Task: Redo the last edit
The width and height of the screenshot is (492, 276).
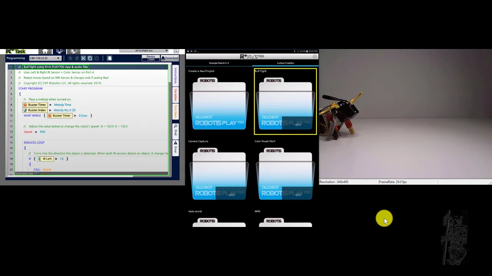Action: (76, 58)
